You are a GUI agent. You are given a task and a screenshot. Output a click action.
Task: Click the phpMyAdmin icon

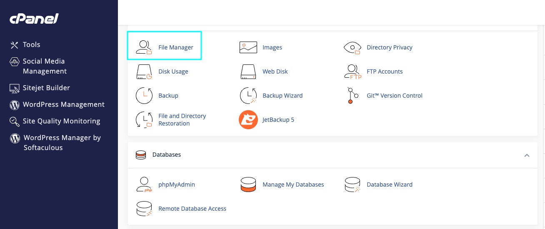(144, 185)
